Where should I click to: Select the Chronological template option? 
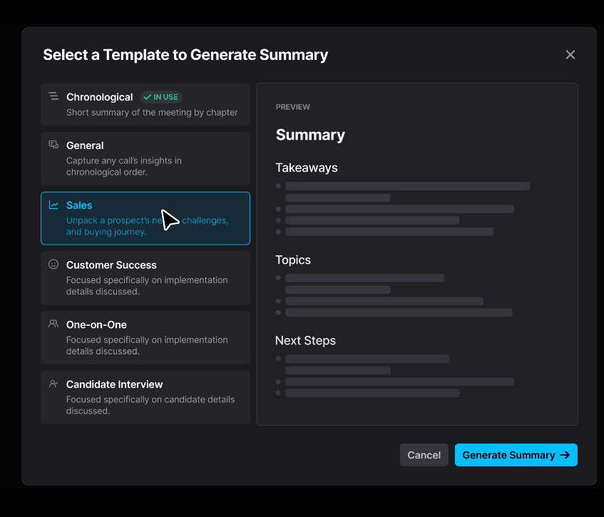pos(99,97)
